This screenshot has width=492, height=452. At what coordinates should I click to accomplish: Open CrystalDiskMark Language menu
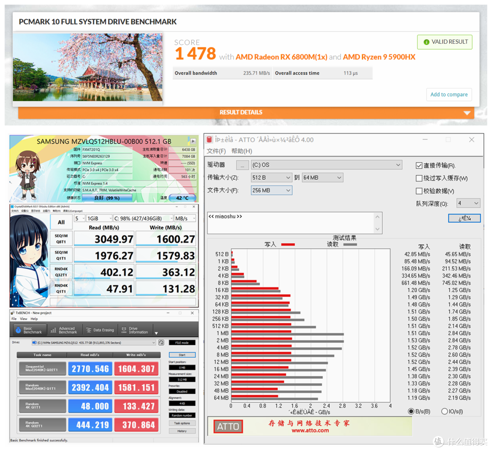tap(73, 211)
